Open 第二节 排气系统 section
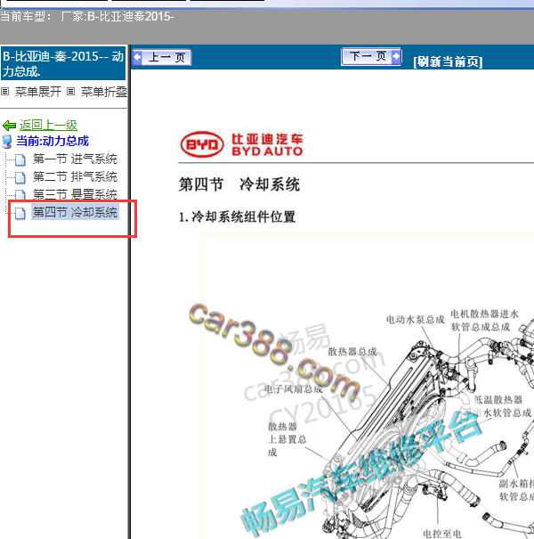 pyautogui.click(x=75, y=177)
